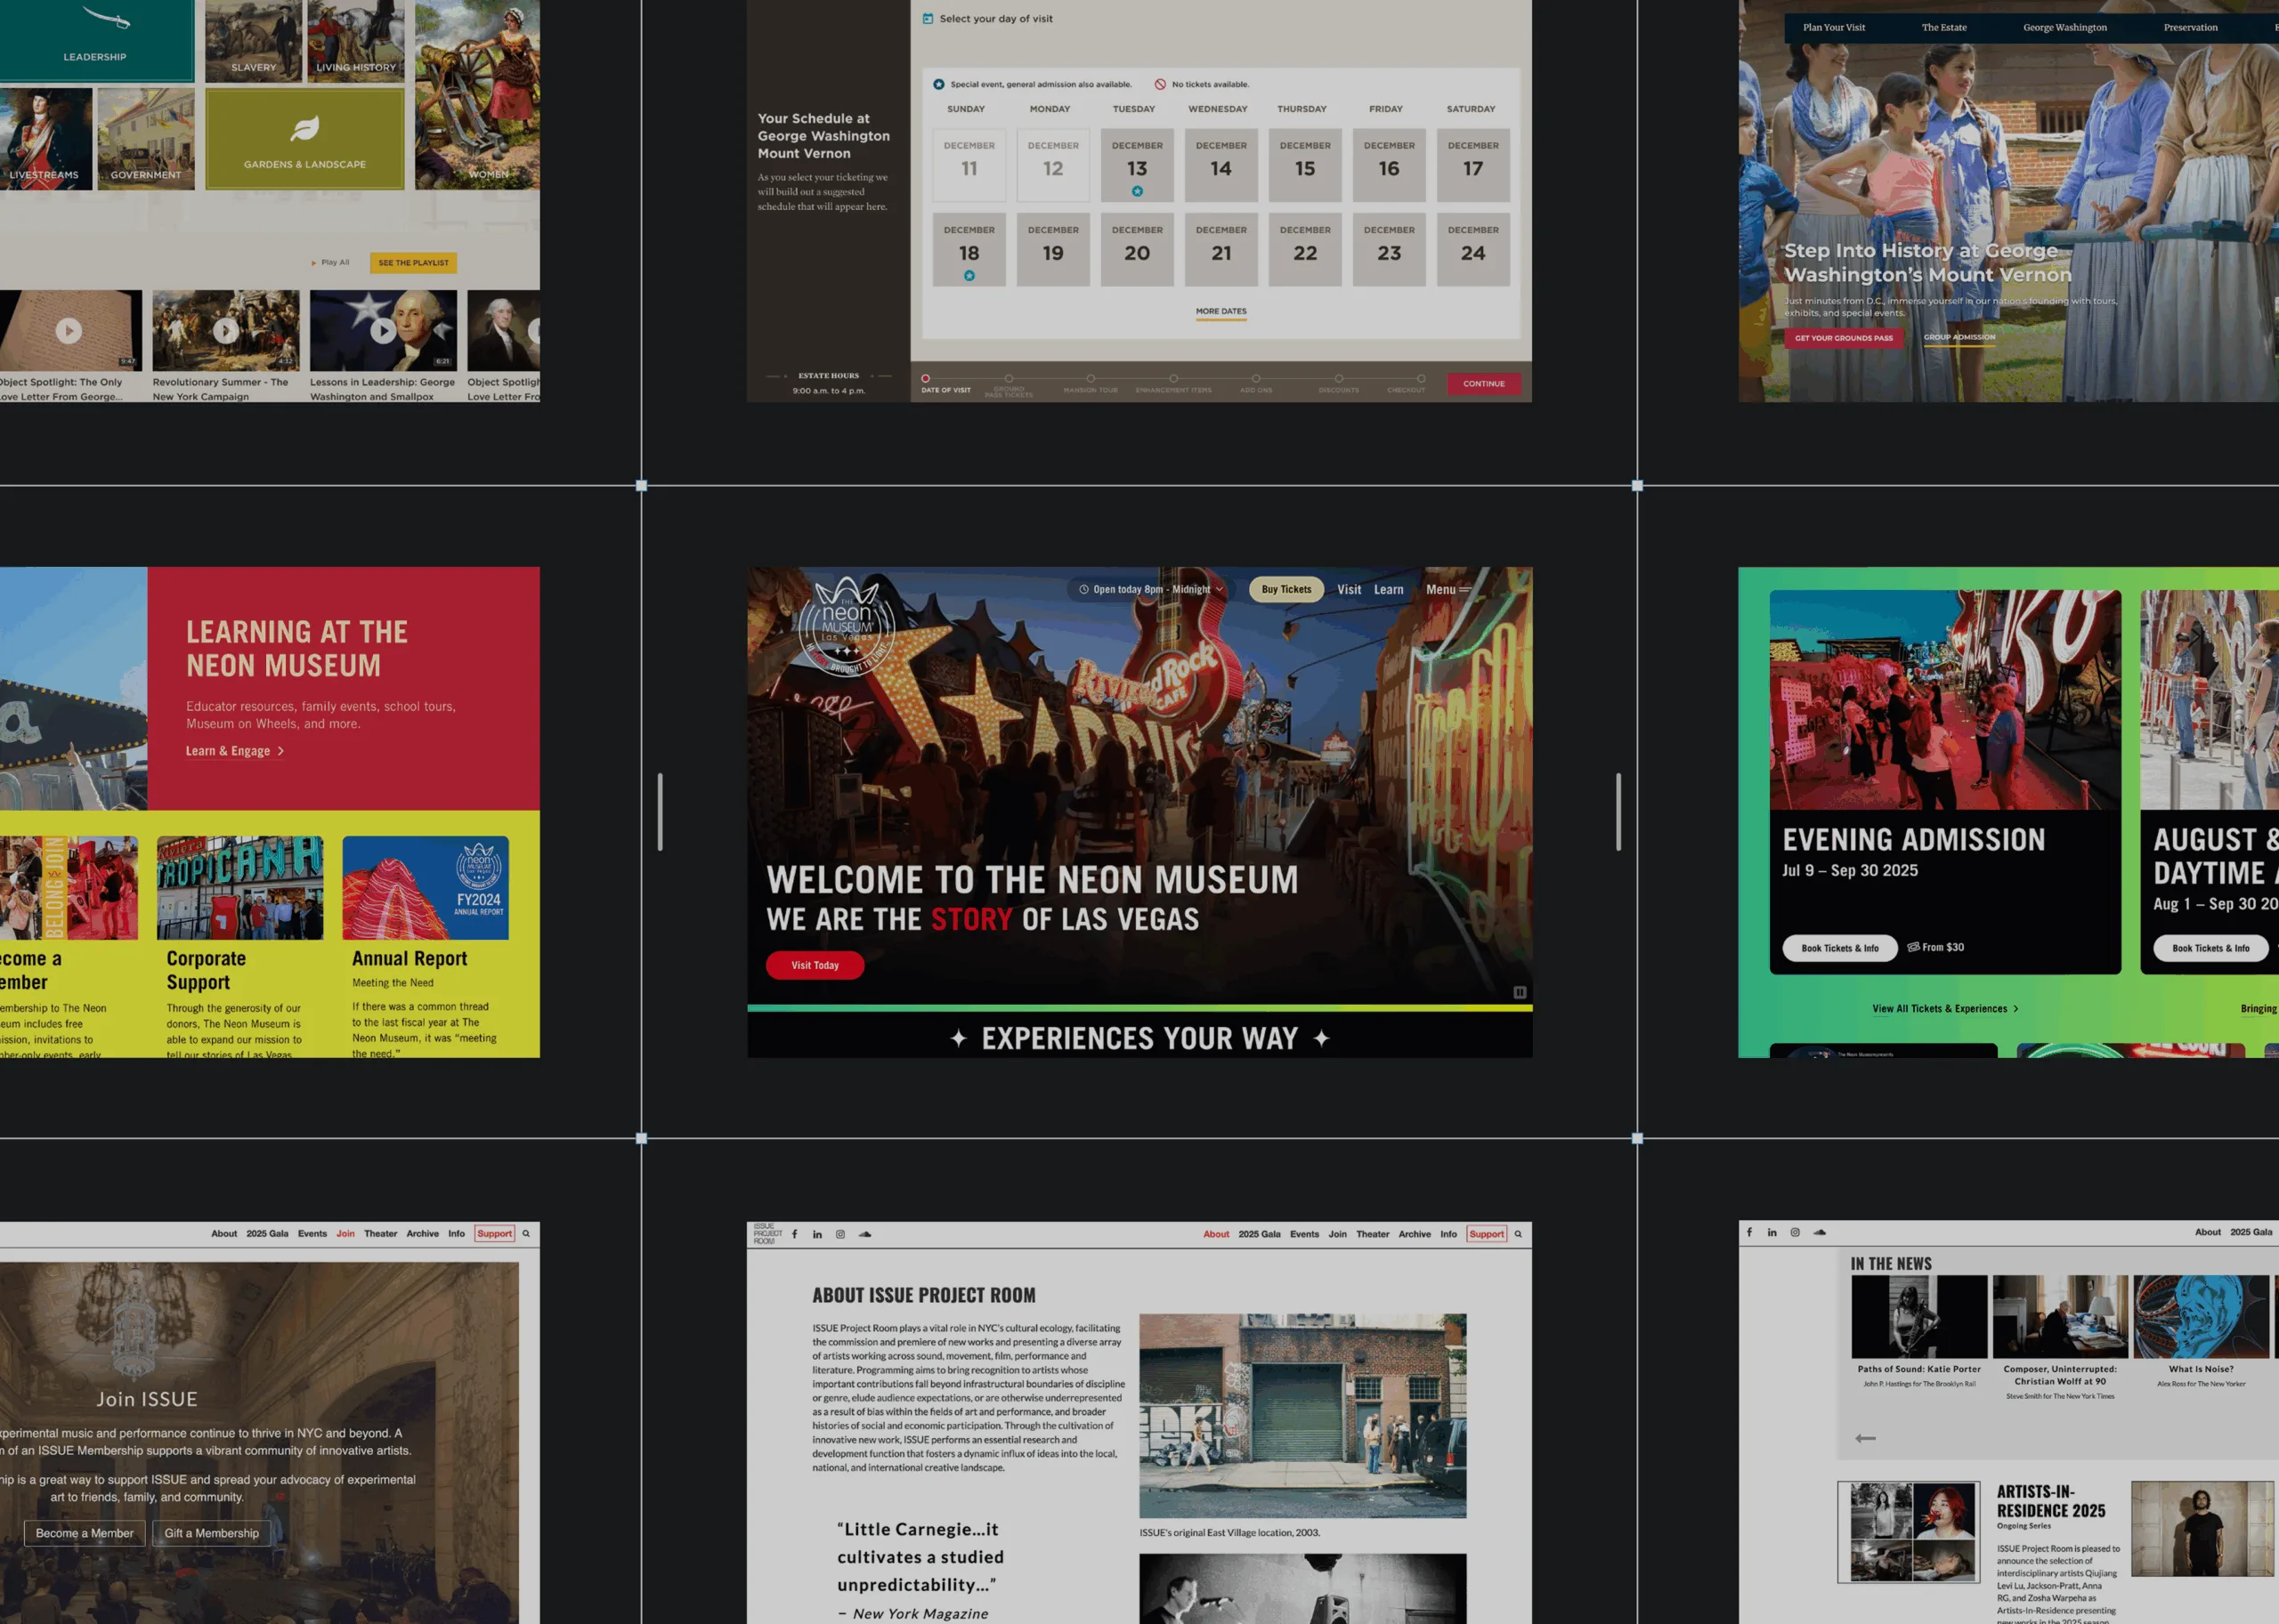Click ticket icon next to From $30
This screenshot has width=2279, height=1624.
coord(1913,947)
